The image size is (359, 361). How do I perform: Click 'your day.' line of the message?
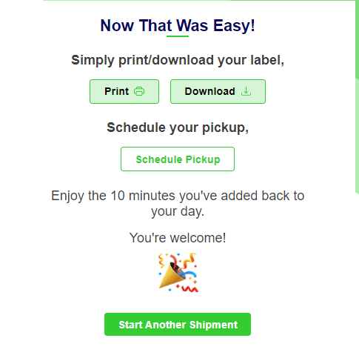point(178,211)
